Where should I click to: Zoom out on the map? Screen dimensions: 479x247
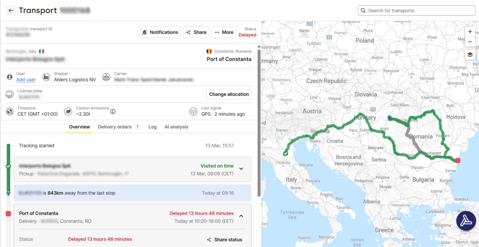[x=470, y=42]
